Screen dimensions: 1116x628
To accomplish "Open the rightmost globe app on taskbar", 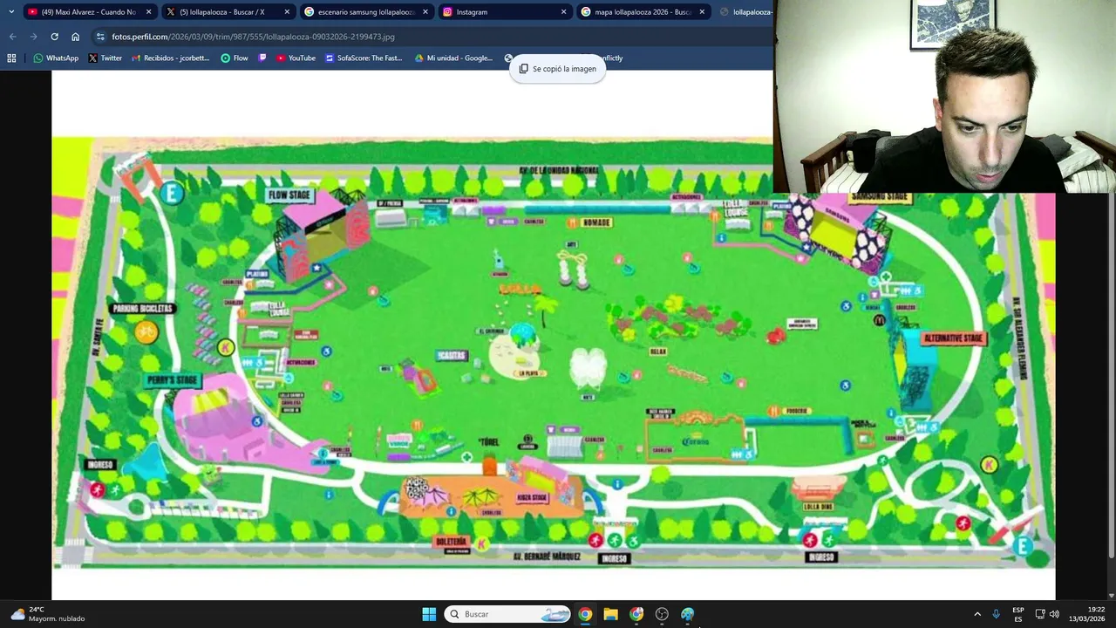I will click(688, 614).
